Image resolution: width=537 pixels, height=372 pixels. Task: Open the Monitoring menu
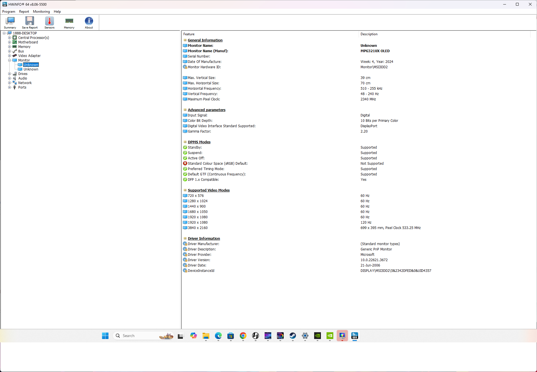point(41,12)
